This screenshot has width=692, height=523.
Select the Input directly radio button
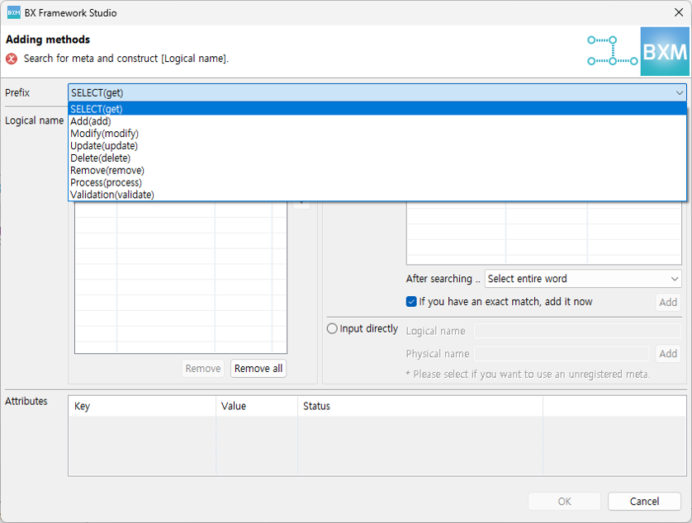pos(332,328)
